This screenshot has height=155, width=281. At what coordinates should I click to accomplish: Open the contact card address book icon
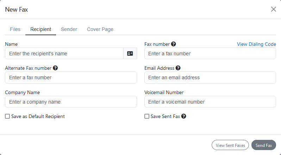(x=130, y=54)
